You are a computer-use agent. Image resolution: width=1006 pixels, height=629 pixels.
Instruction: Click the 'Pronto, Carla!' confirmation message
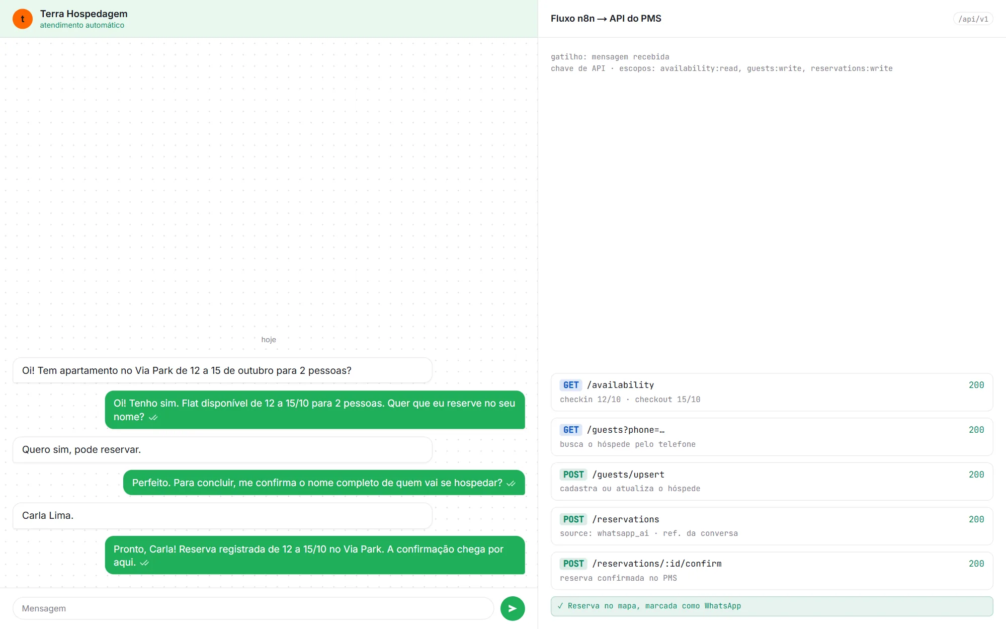point(315,555)
